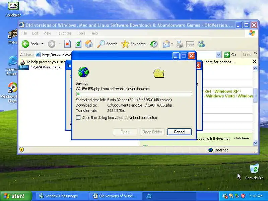Click the download dialog taskbar button
This screenshot has height=201, width=268.
point(169,196)
